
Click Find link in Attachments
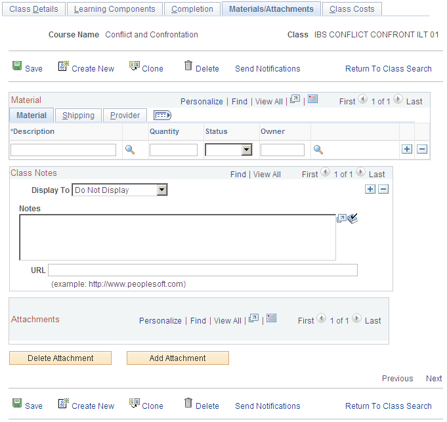pos(198,320)
